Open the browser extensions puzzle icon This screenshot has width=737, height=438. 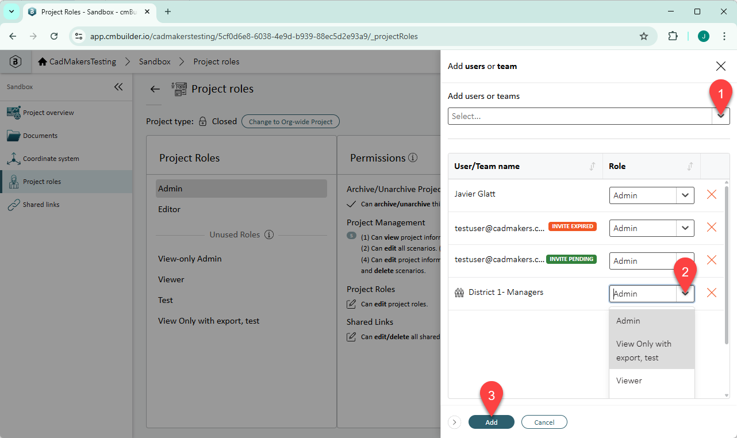coord(673,36)
